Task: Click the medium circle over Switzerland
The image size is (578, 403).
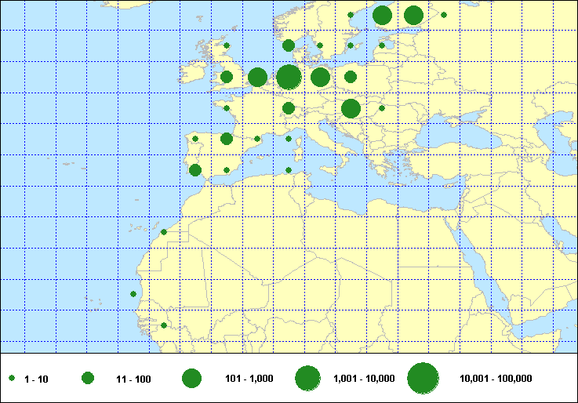Action: (289, 108)
